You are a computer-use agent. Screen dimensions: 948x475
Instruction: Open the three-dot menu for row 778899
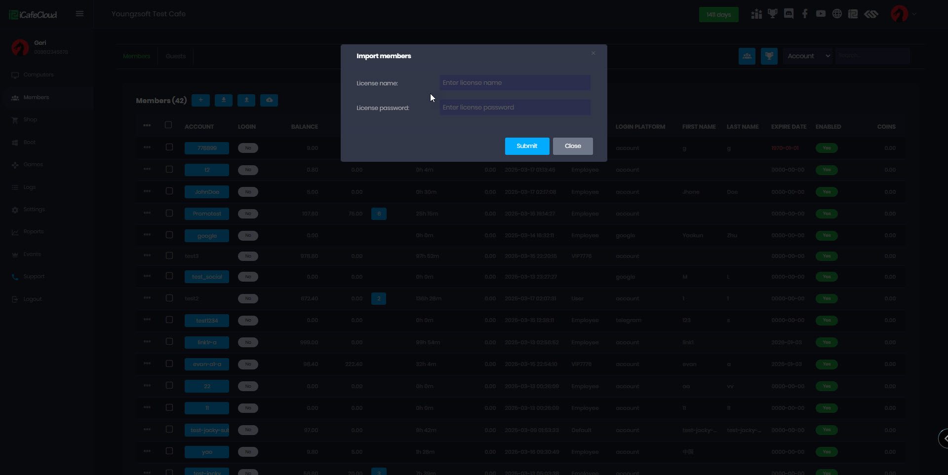pyautogui.click(x=147, y=147)
